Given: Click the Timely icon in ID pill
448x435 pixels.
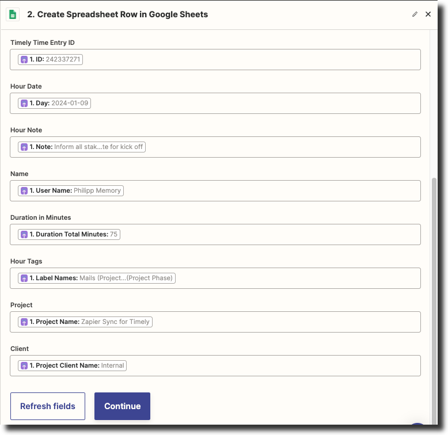Looking at the screenshot, I should (24, 60).
